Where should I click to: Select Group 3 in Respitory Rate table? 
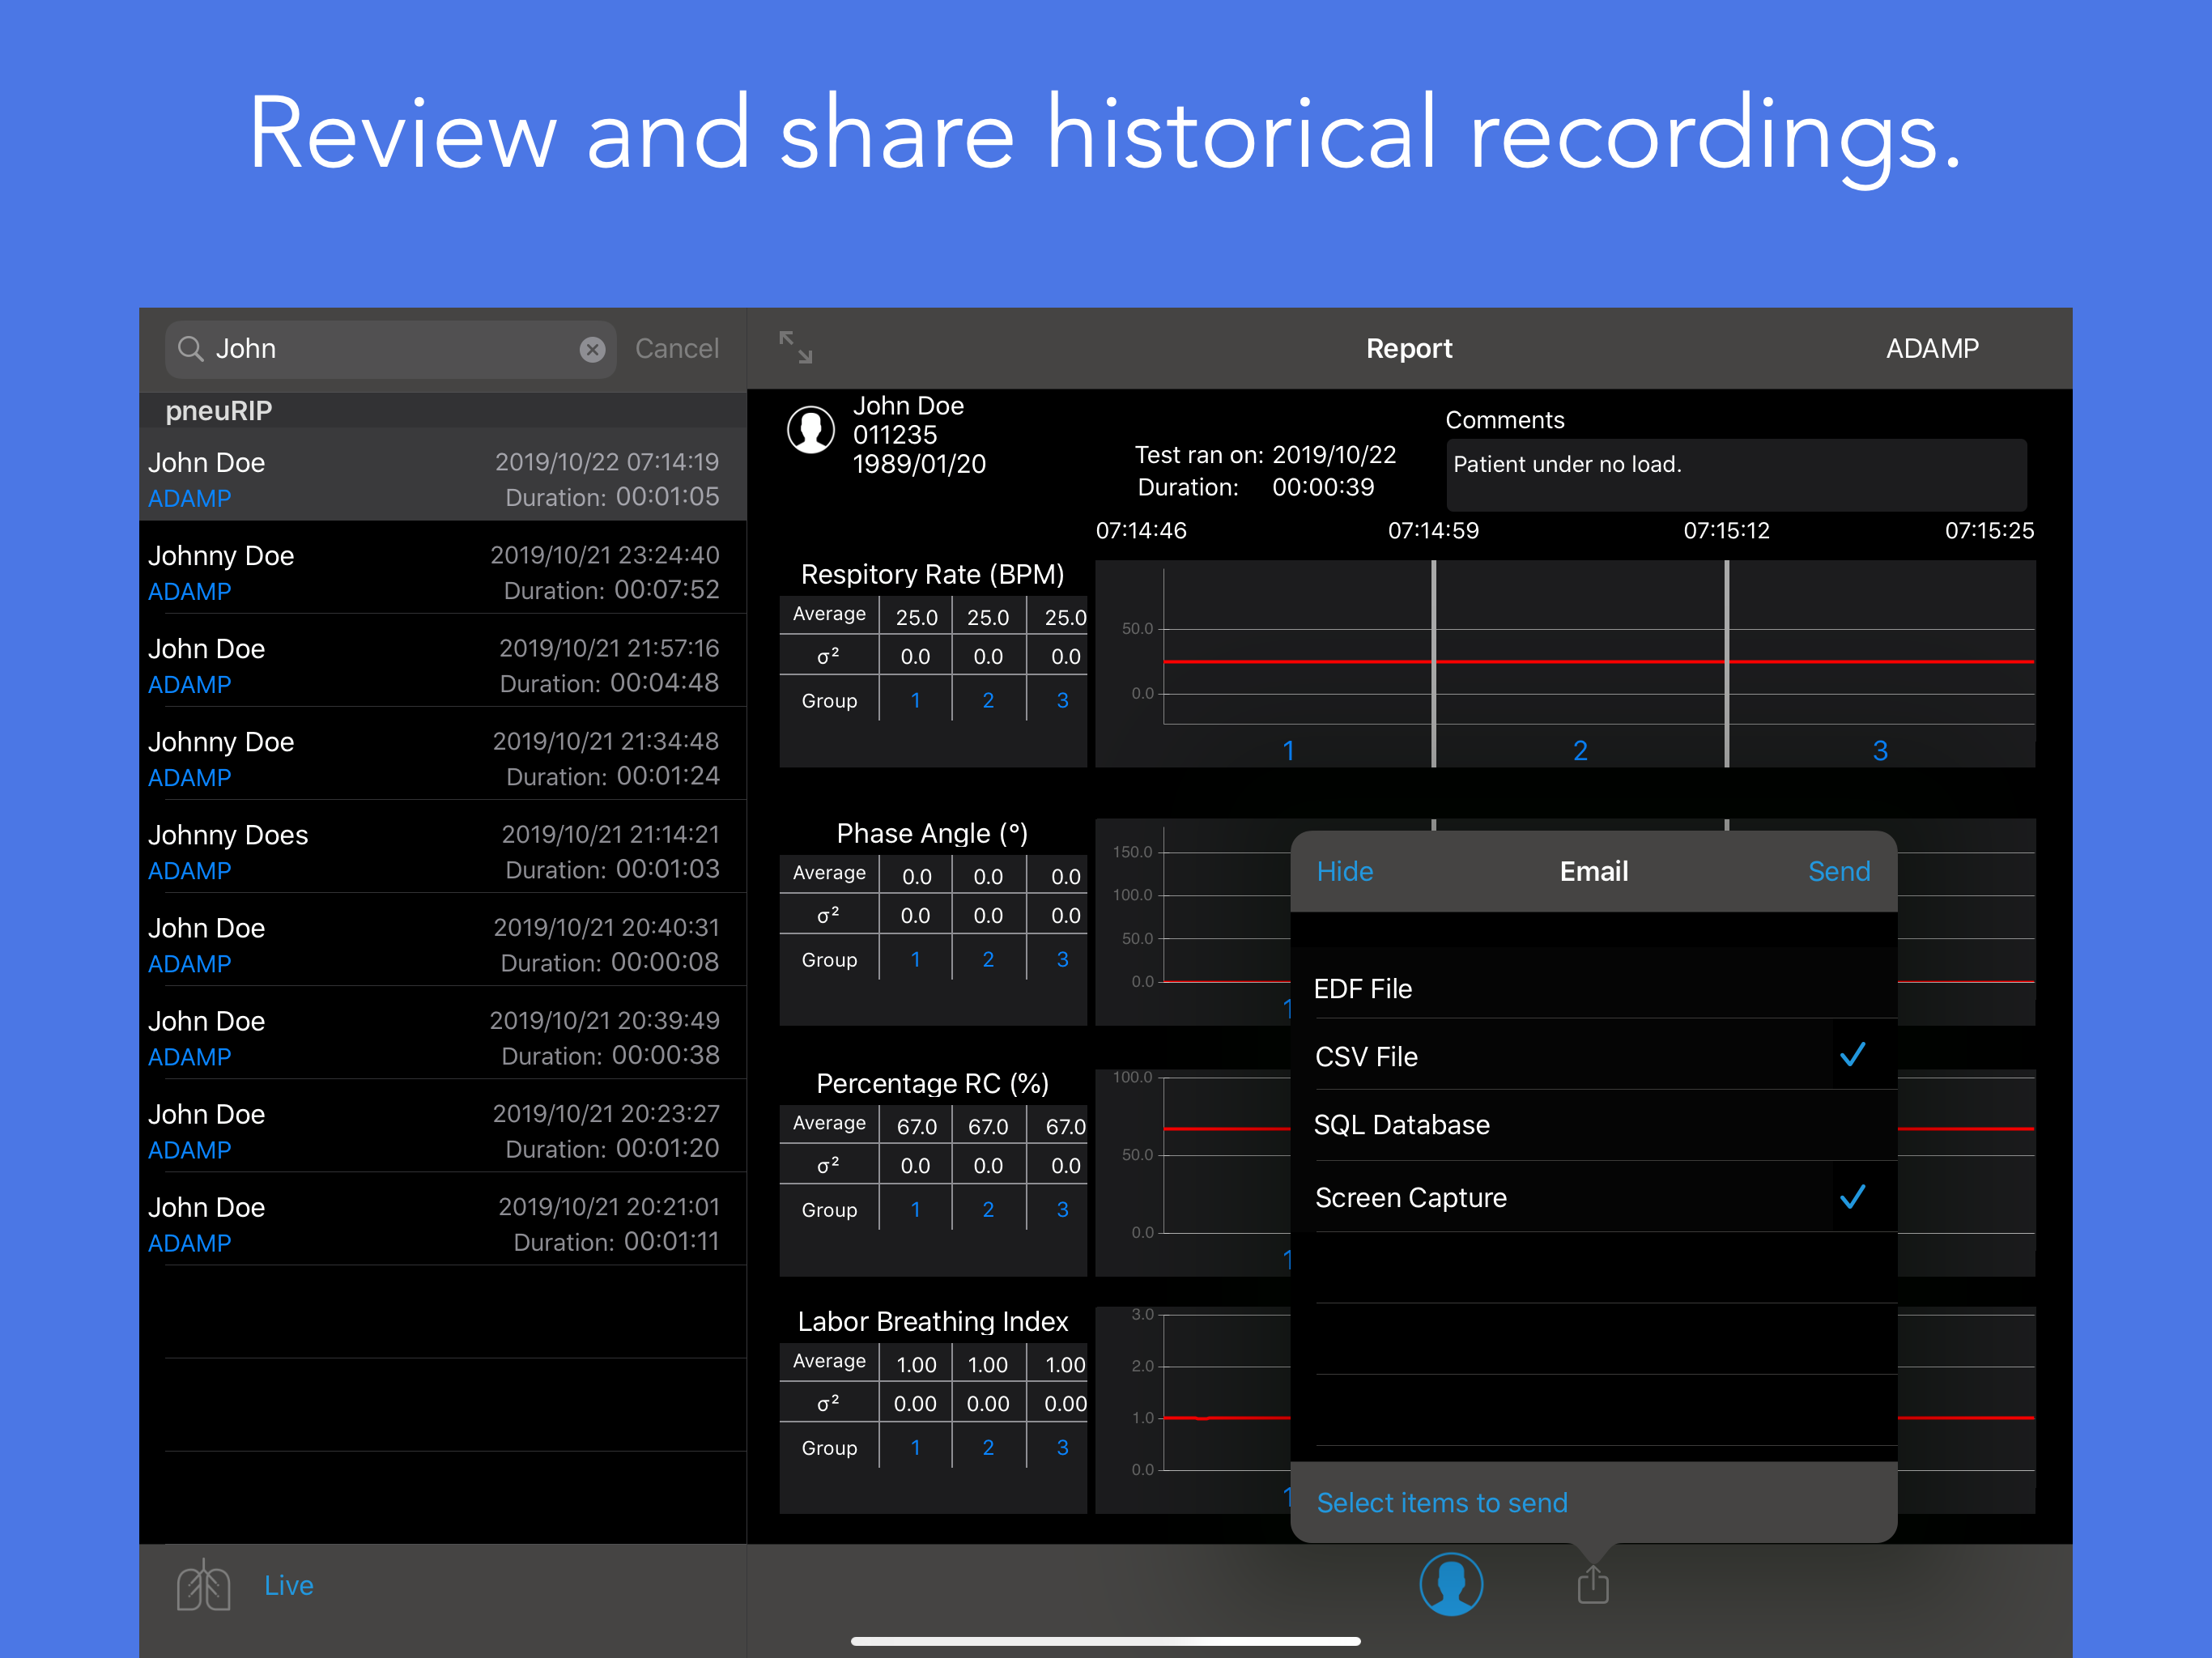pos(1062,700)
